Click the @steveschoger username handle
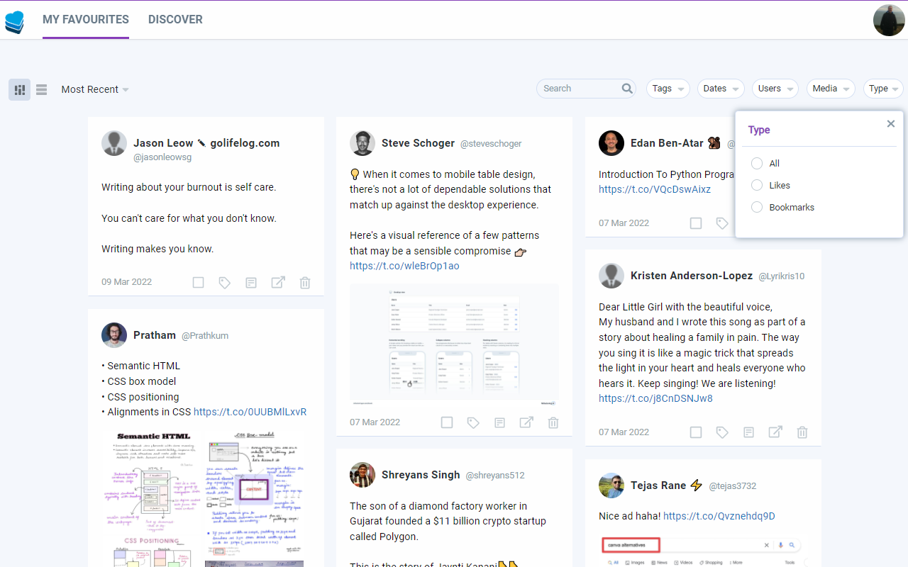908x567 pixels. pyautogui.click(x=492, y=143)
